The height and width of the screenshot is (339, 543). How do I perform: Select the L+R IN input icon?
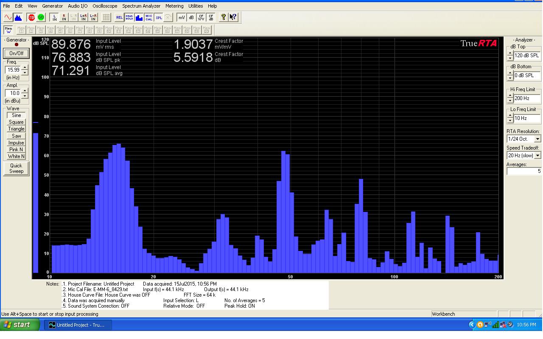pyautogui.click(x=84, y=17)
